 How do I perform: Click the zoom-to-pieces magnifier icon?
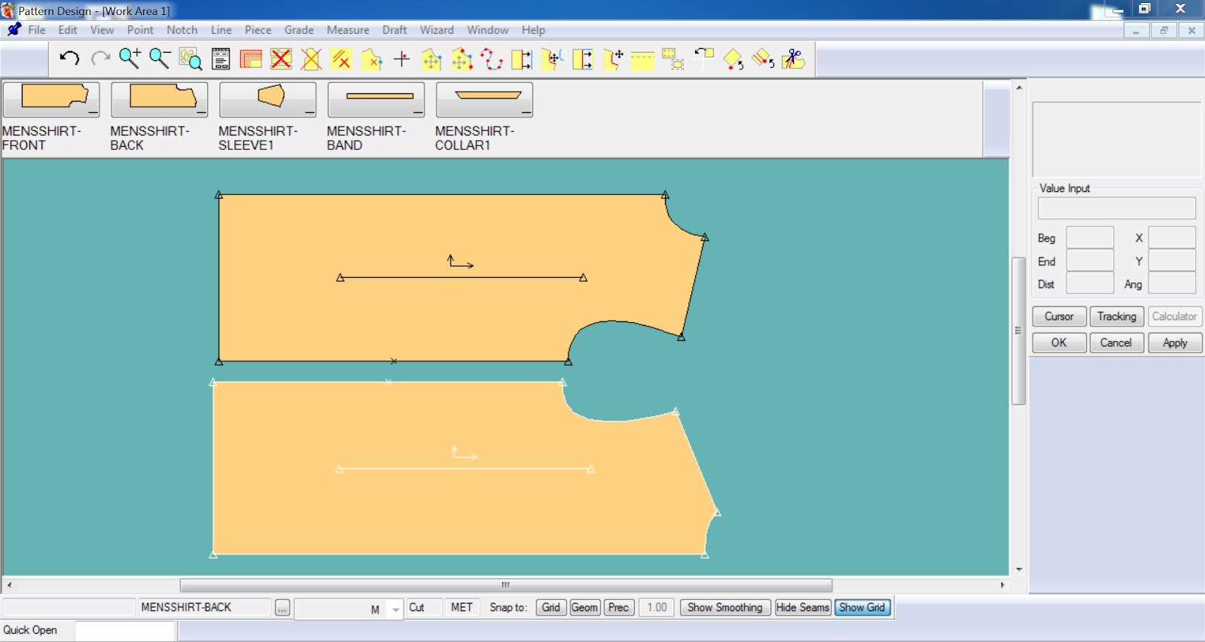(x=191, y=59)
